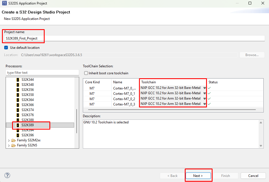This screenshot has width=269, height=182.
Task: Click the Family S32N5 folder icon
Action: (x=13, y=145)
